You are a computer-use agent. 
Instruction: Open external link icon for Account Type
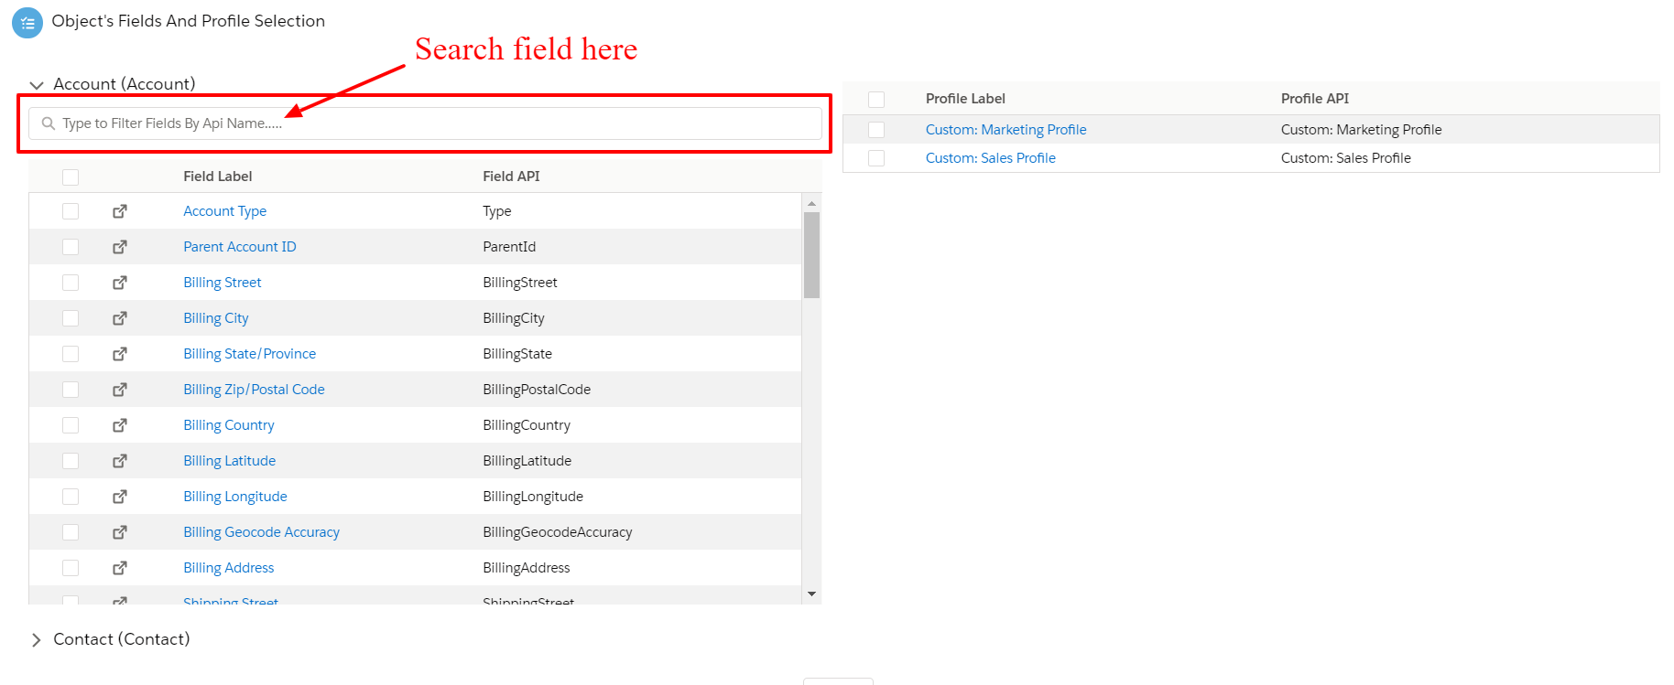coord(120,211)
